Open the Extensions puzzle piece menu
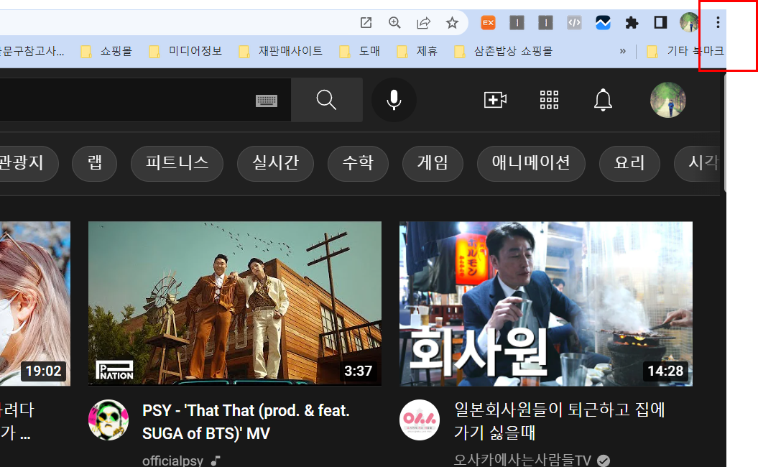The image size is (758, 467). coord(632,23)
